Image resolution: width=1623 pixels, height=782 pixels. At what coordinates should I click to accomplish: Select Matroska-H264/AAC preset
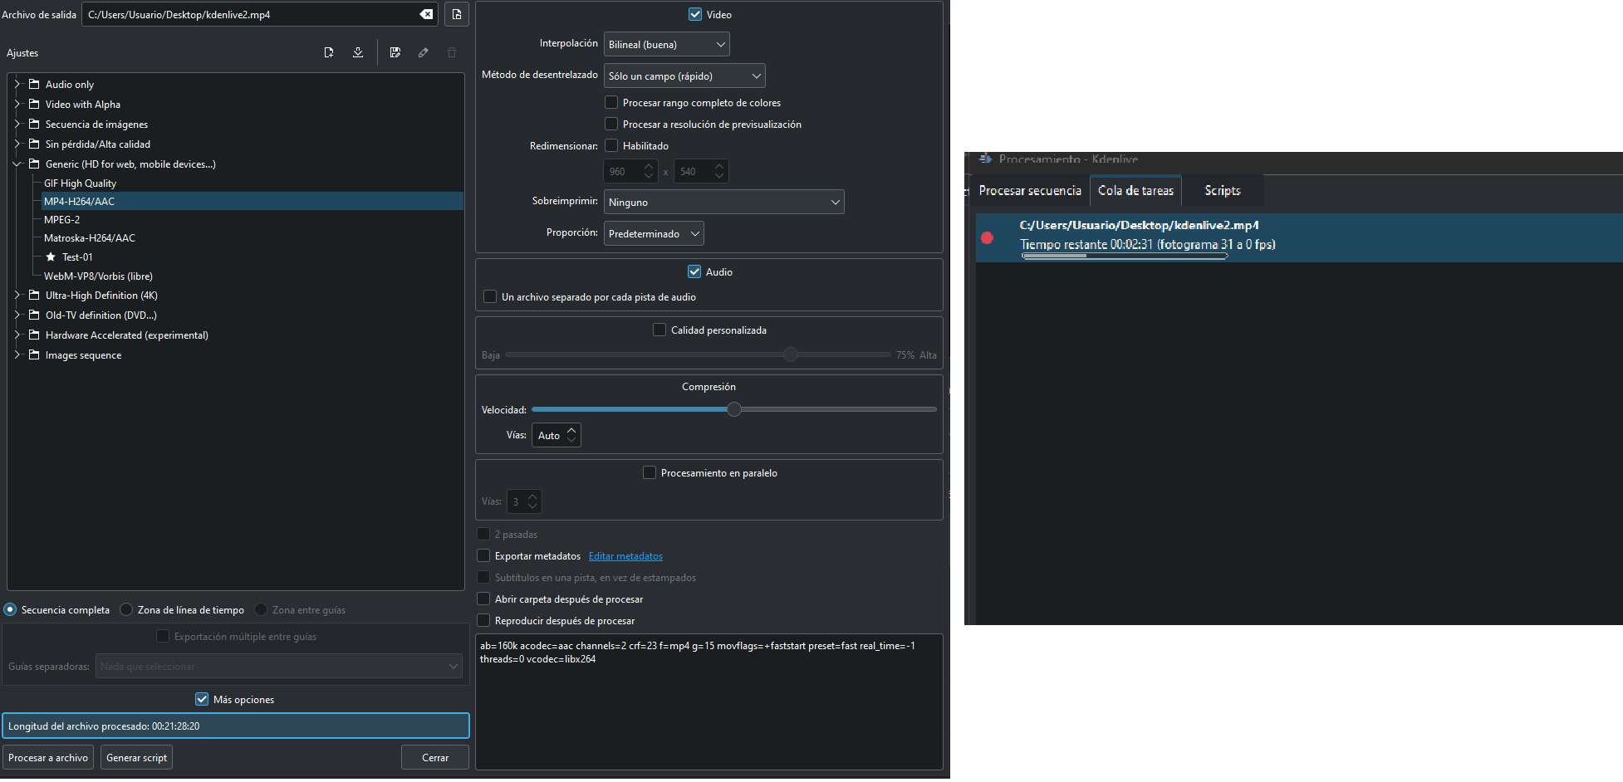[89, 237]
